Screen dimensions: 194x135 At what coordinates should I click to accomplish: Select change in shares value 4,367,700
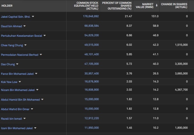pos(181,90)
